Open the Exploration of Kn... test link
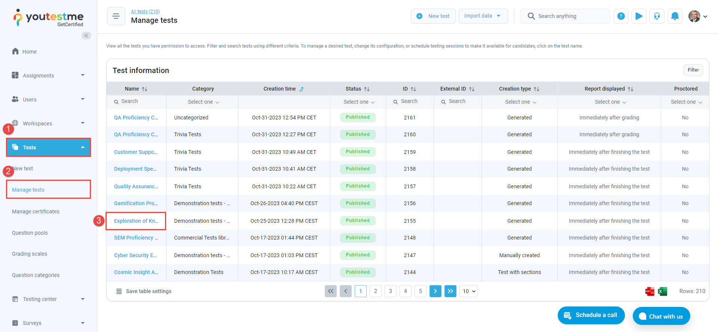 pos(136,221)
